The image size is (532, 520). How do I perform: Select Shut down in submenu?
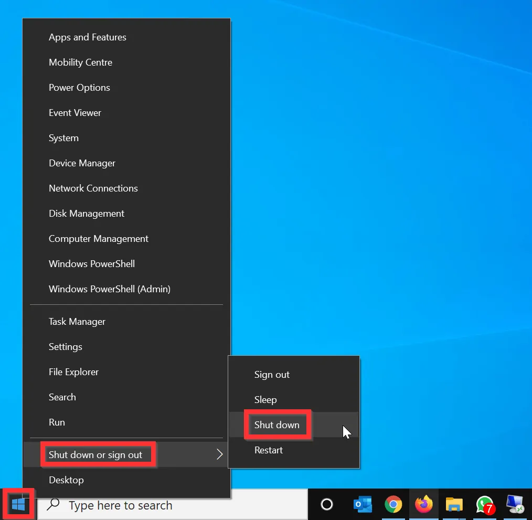pos(277,425)
